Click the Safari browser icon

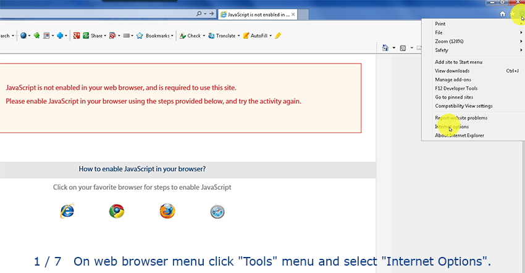point(217,212)
